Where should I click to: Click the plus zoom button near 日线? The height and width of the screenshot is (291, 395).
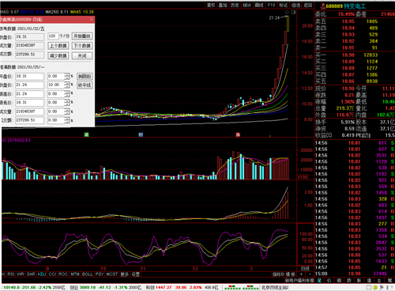click(301, 274)
